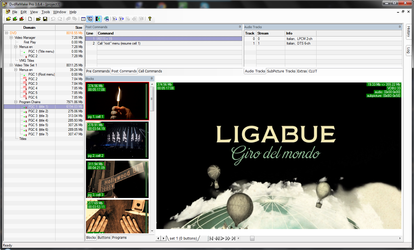Click the New document toolbar icon

tap(30, 19)
